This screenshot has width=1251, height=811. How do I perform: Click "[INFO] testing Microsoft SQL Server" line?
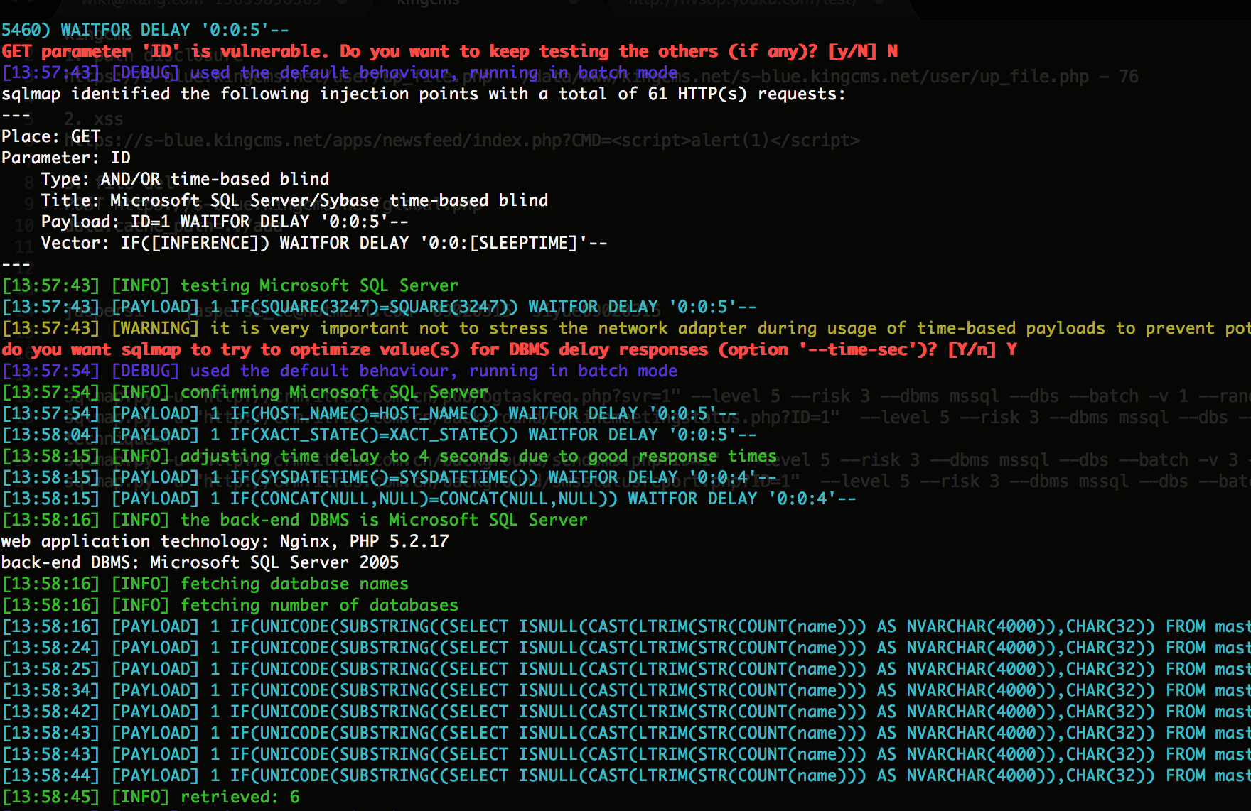pos(230,285)
